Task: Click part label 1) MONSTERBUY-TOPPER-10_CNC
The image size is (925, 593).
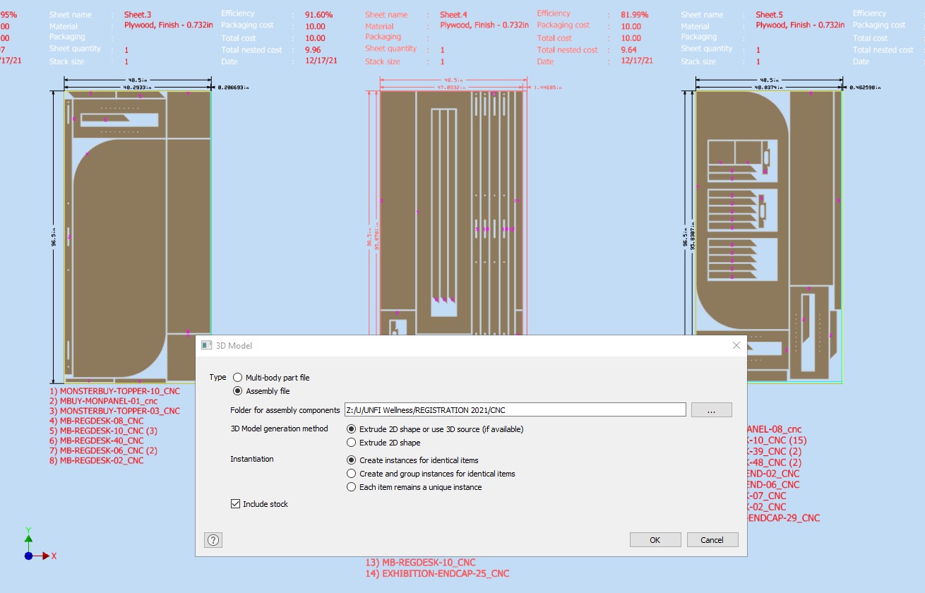Action: pos(114,390)
